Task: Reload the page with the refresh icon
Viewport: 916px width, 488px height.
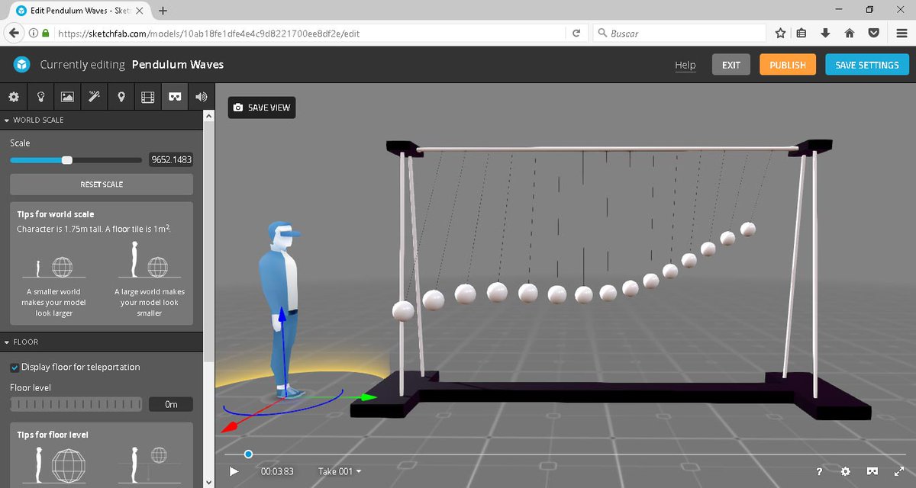Action: click(x=577, y=34)
